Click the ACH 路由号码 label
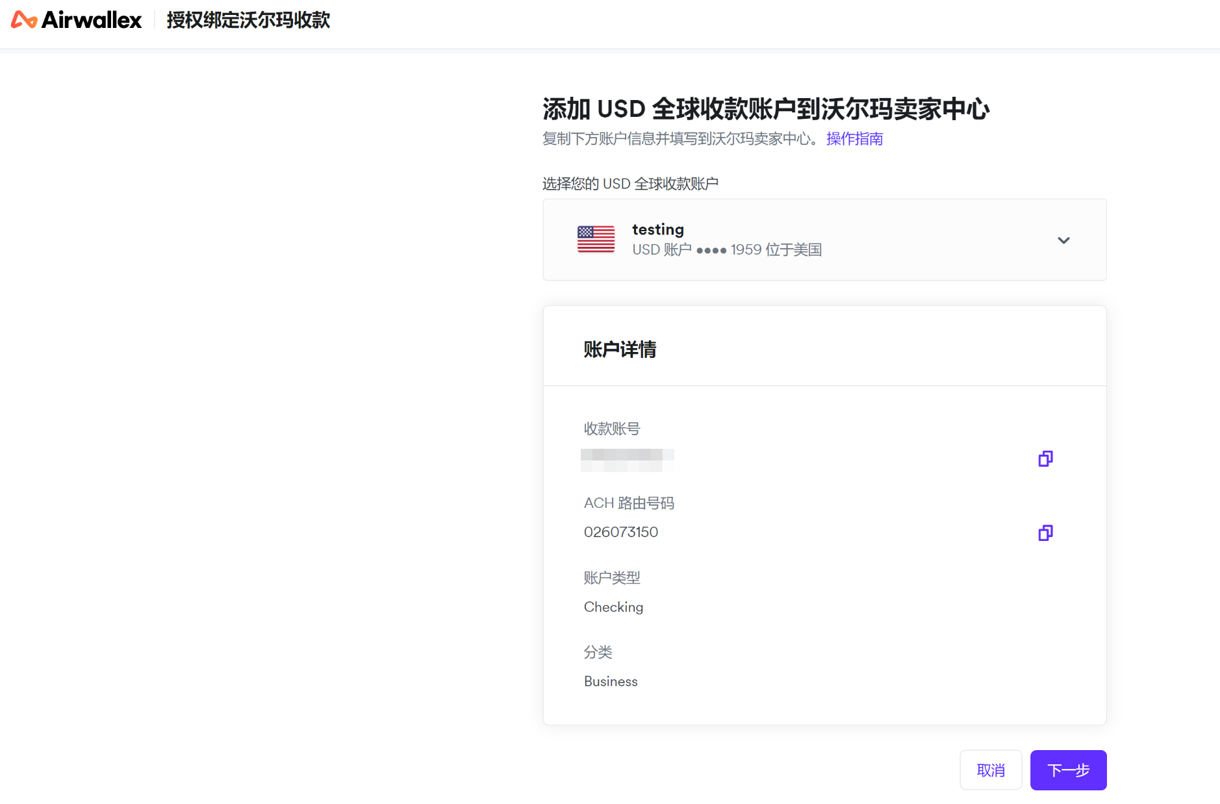Screen dimensions: 1220x804 pos(629,503)
